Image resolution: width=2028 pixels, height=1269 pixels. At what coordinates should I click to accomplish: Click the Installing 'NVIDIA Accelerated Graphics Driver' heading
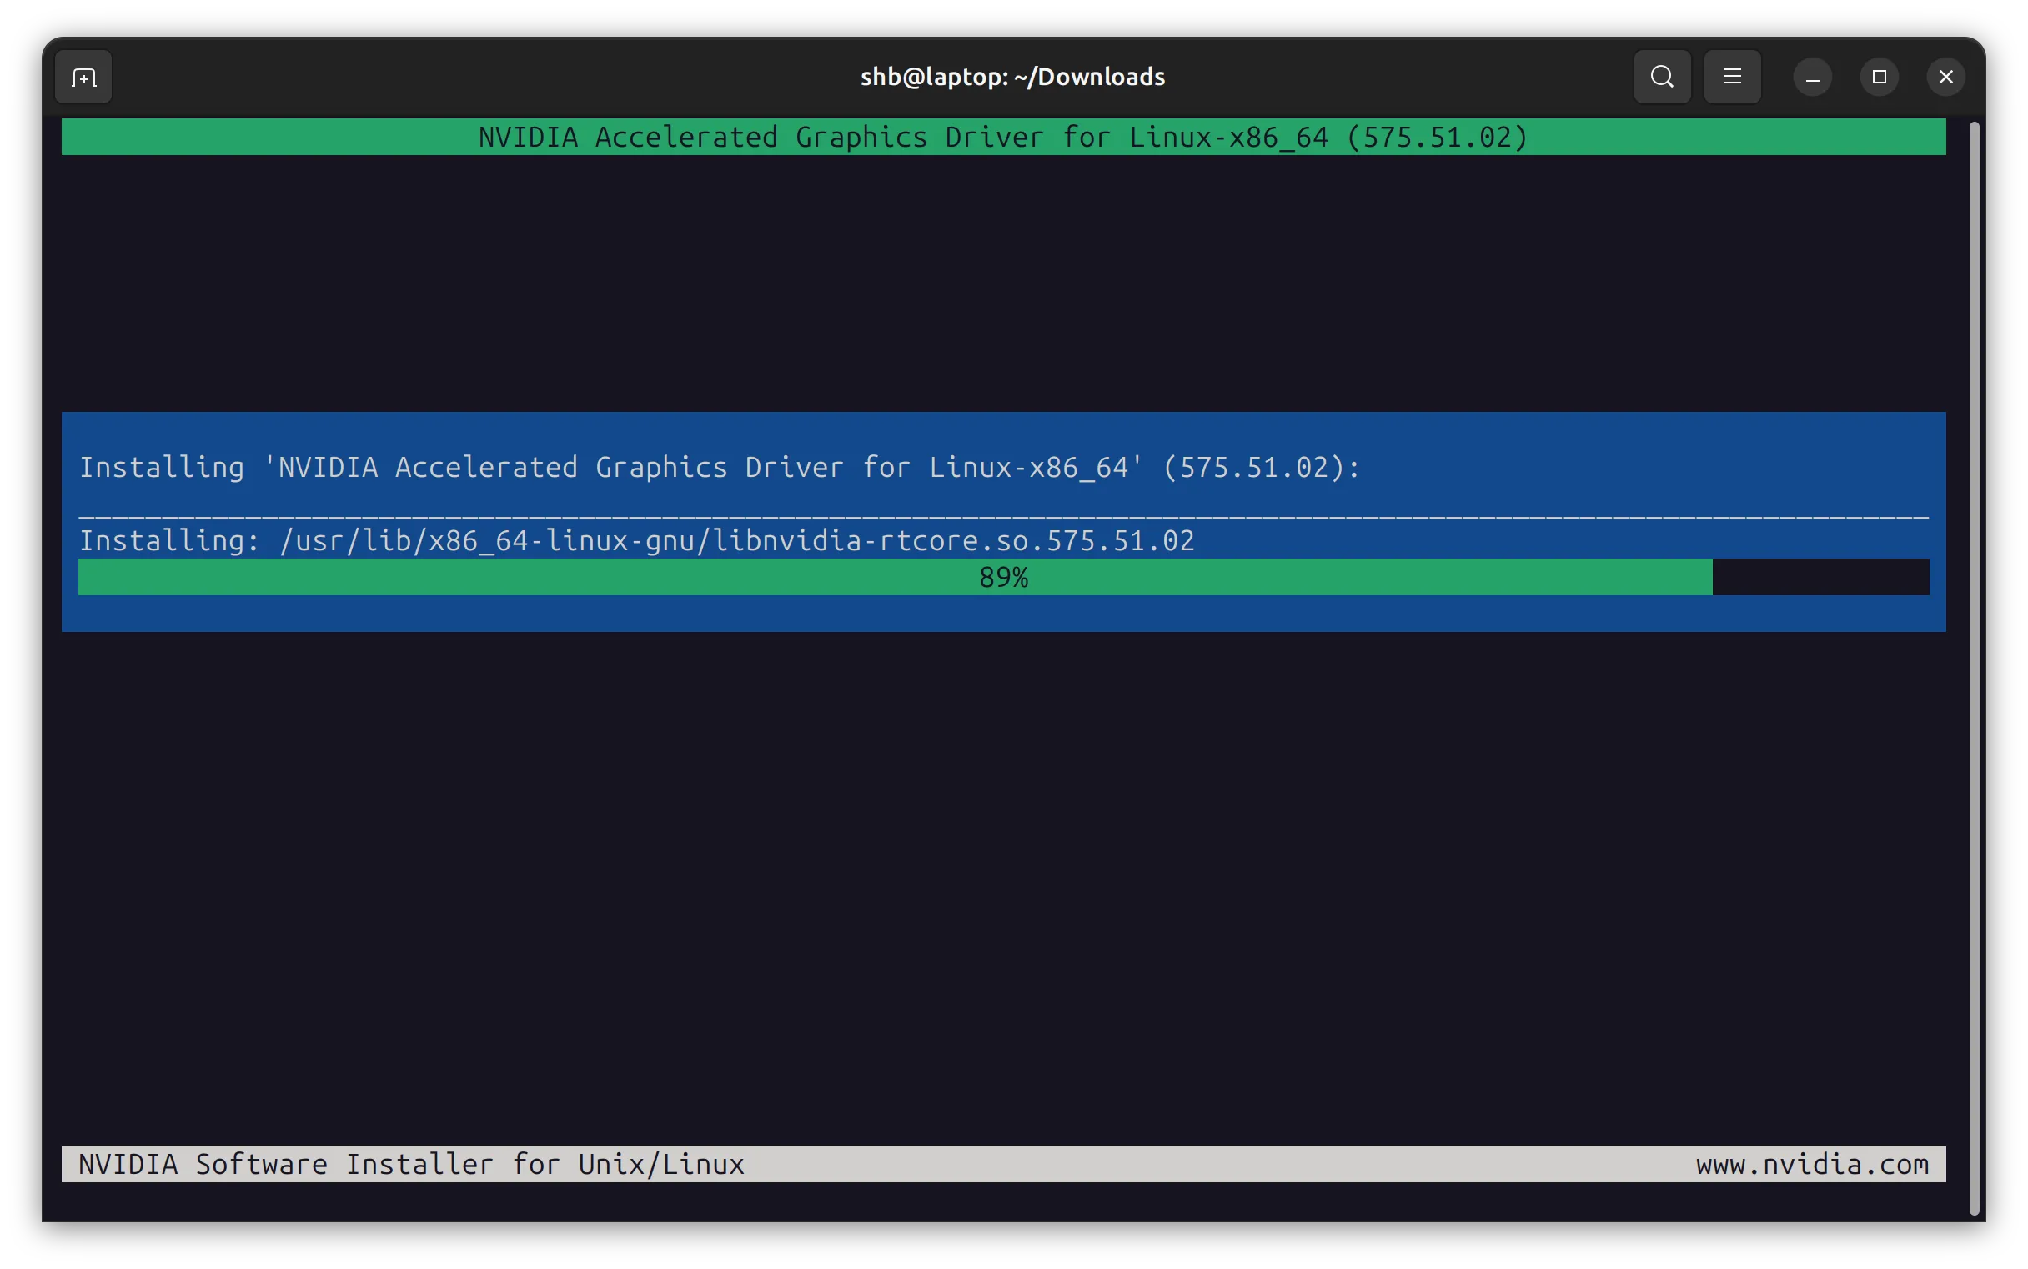click(720, 467)
